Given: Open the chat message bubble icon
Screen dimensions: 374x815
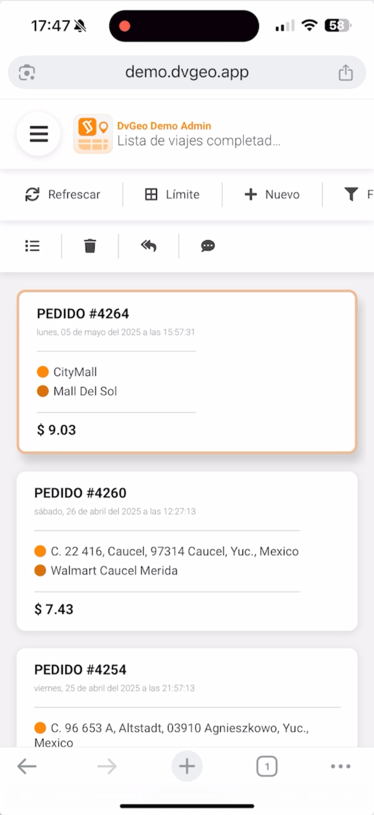Looking at the screenshot, I should pyautogui.click(x=208, y=246).
